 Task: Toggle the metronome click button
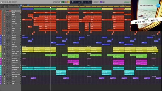[x=104, y=2]
